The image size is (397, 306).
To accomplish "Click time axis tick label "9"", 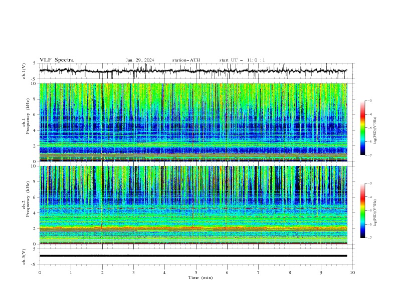I will [321, 272].
